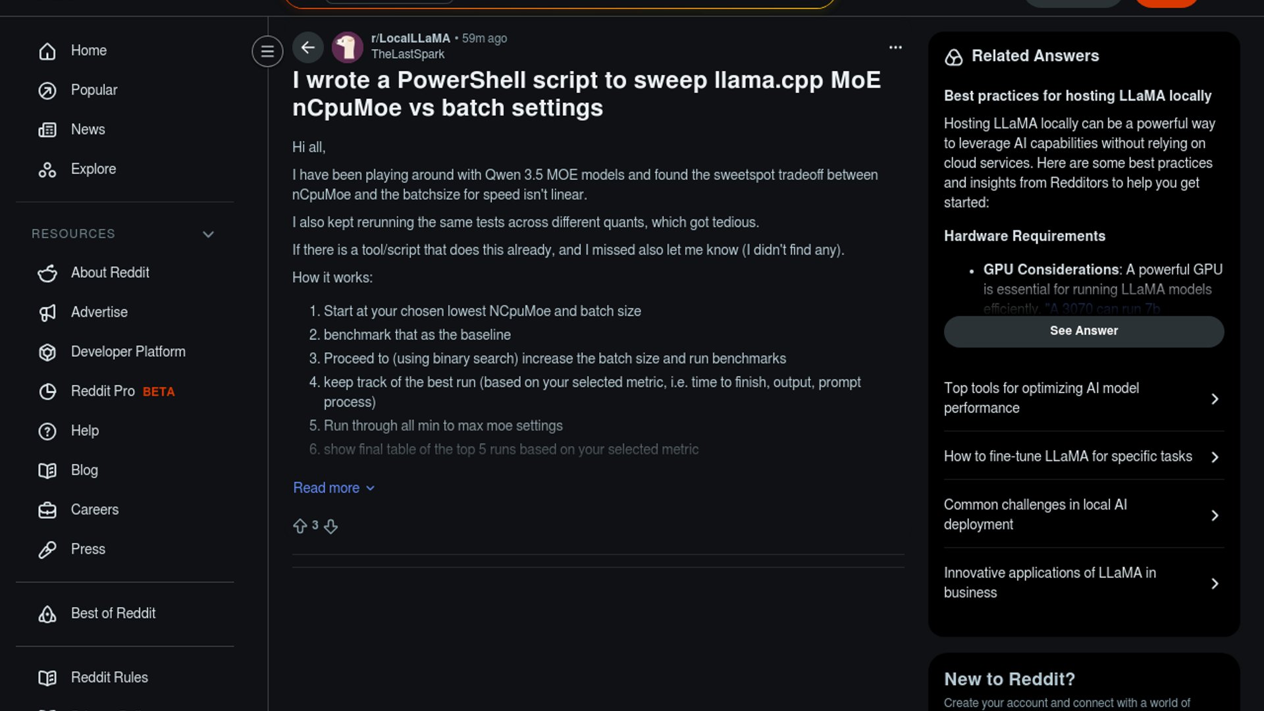Click the Explore icon in the sidebar
This screenshot has height=711, width=1264.
[x=47, y=169]
